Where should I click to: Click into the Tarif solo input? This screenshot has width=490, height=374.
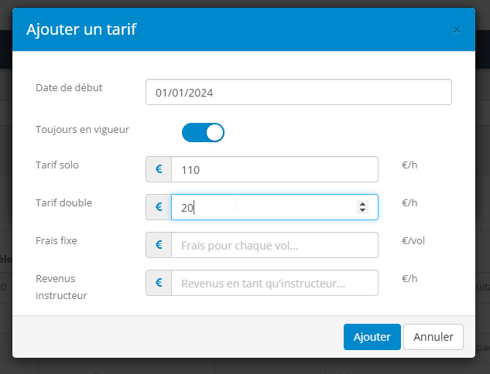coord(275,169)
